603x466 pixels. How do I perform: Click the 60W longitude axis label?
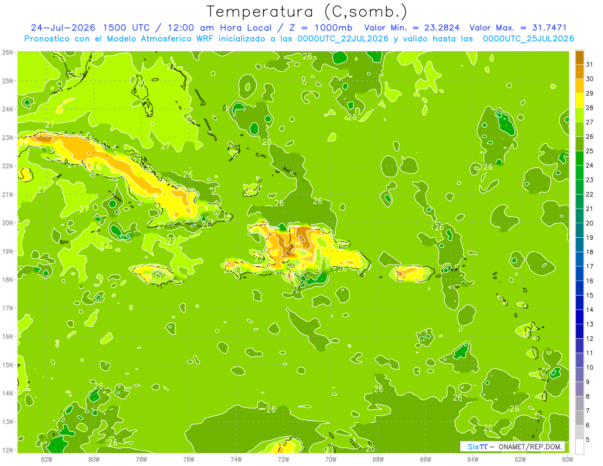coord(567,458)
